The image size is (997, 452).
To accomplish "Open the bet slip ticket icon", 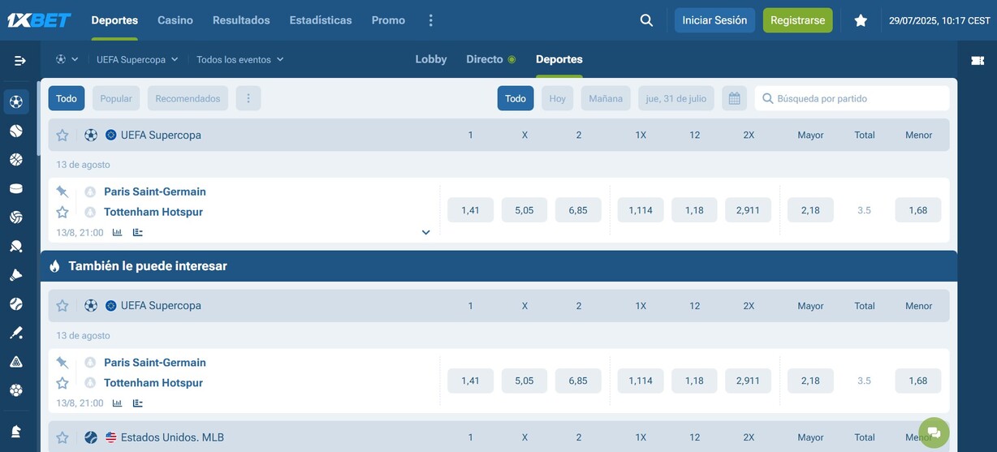I will tap(978, 60).
